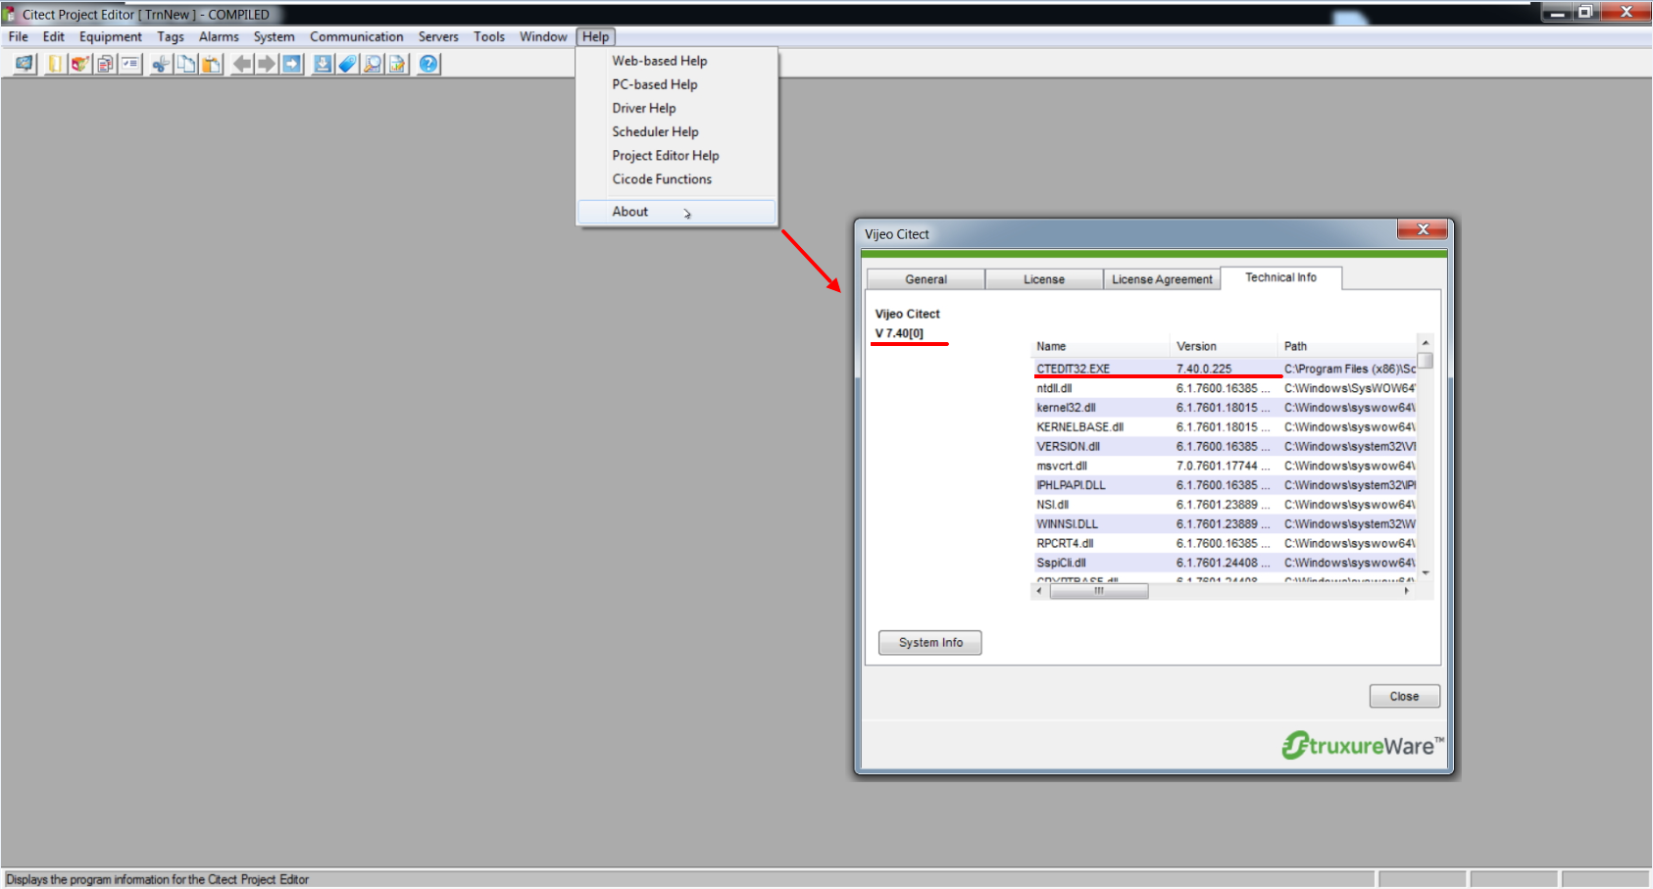
Task: Select the IPHLPAPI.DLL row
Action: (x=1225, y=485)
